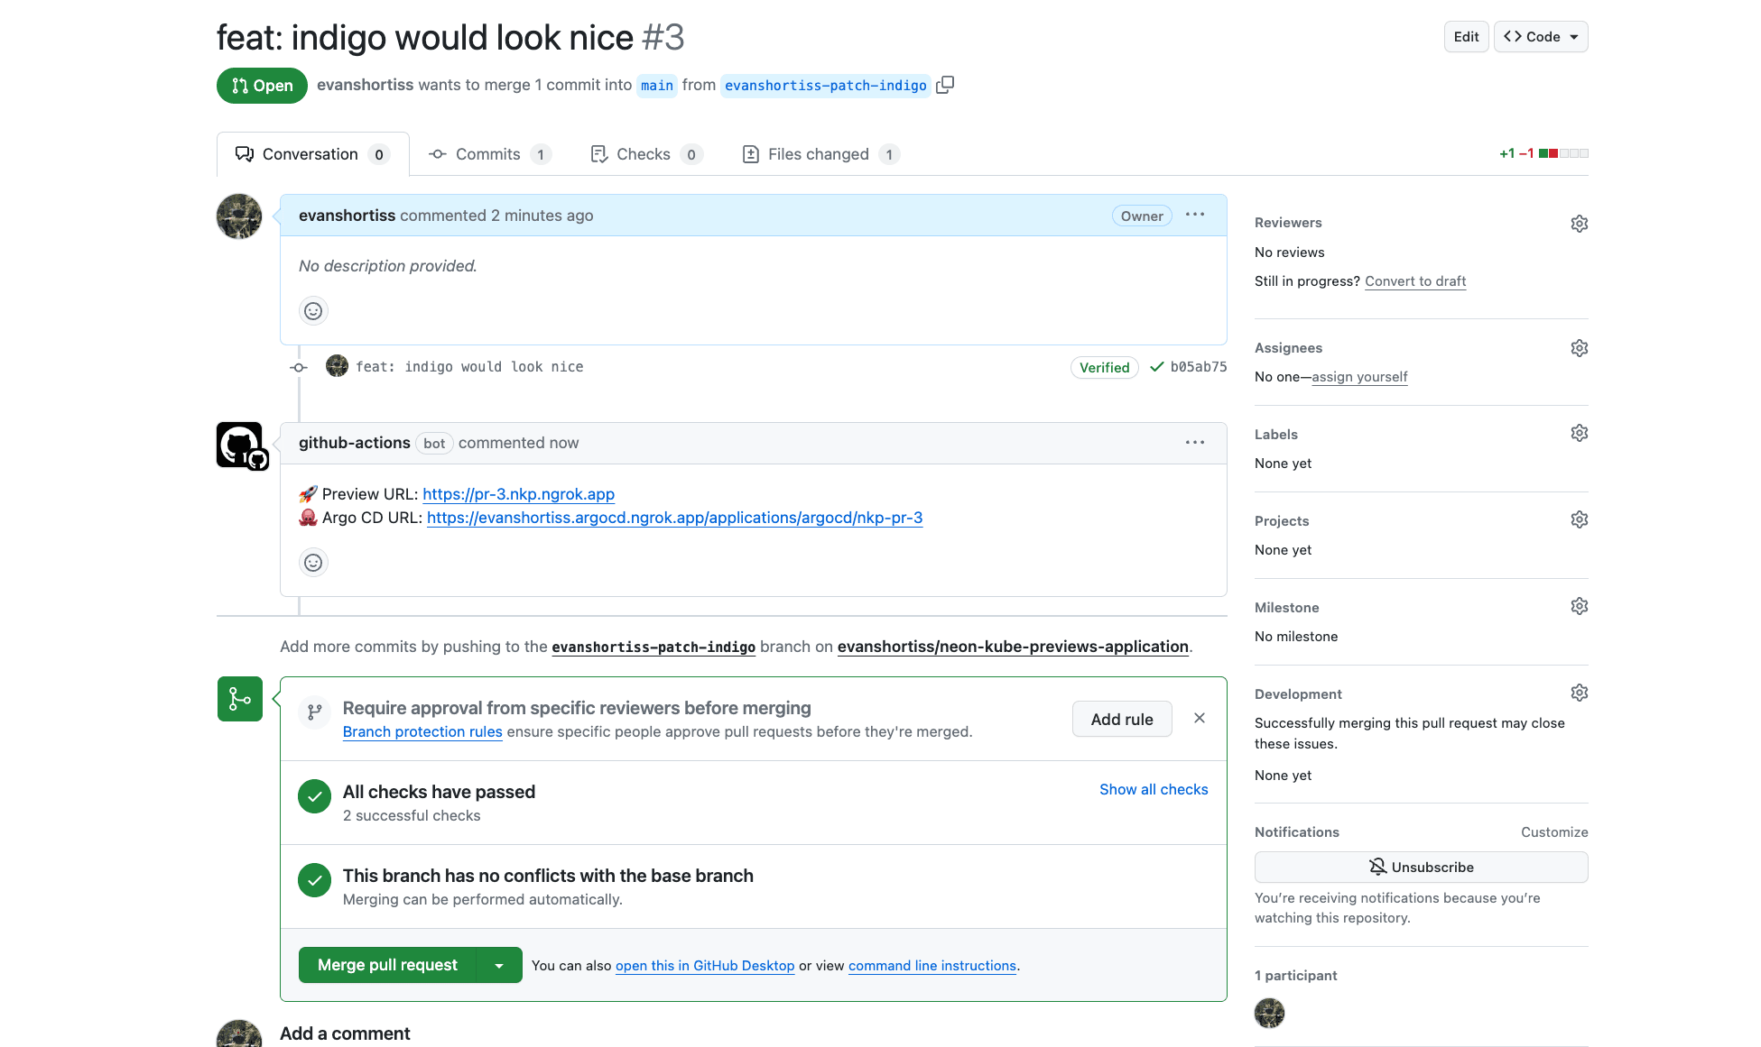This screenshot has width=1761, height=1047.
Task: Dismiss the branch protection rule suggestion
Action: tap(1199, 719)
